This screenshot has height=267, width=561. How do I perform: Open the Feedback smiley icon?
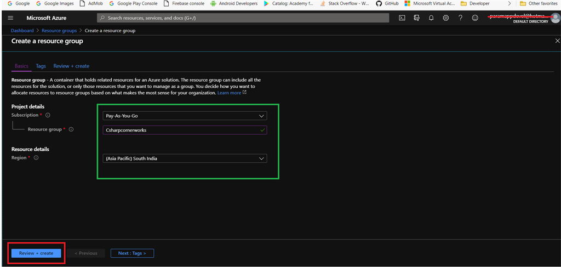pos(475,18)
